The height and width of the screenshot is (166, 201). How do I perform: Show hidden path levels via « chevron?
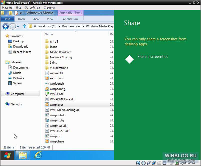[35, 26]
